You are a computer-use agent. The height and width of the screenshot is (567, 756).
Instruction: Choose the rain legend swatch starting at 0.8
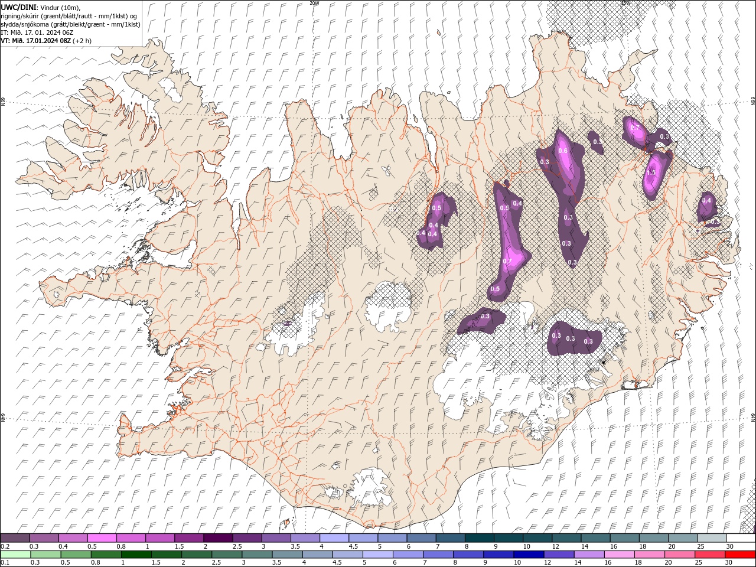click(106, 555)
